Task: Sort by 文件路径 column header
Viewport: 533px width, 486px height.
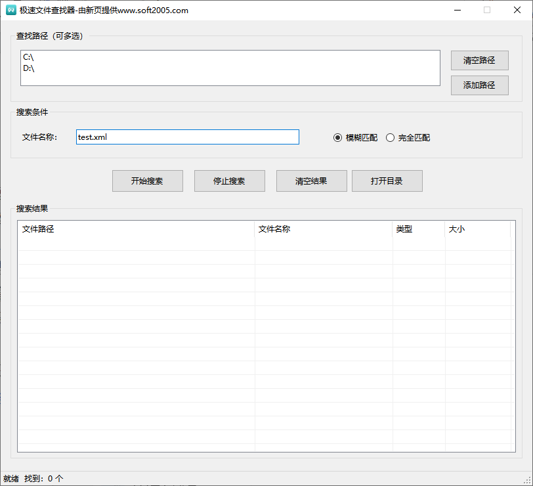Action: (136, 229)
